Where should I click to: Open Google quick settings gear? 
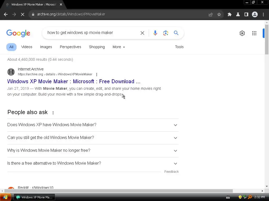[x=242, y=33]
